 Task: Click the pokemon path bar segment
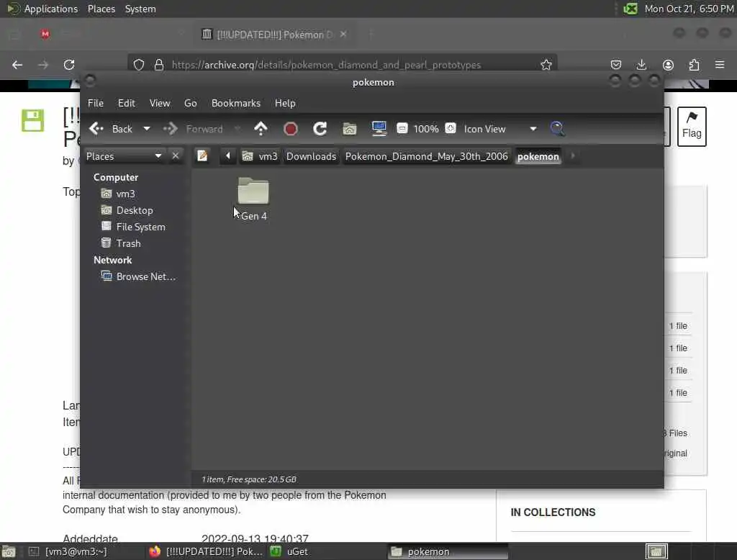[x=538, y=157]
